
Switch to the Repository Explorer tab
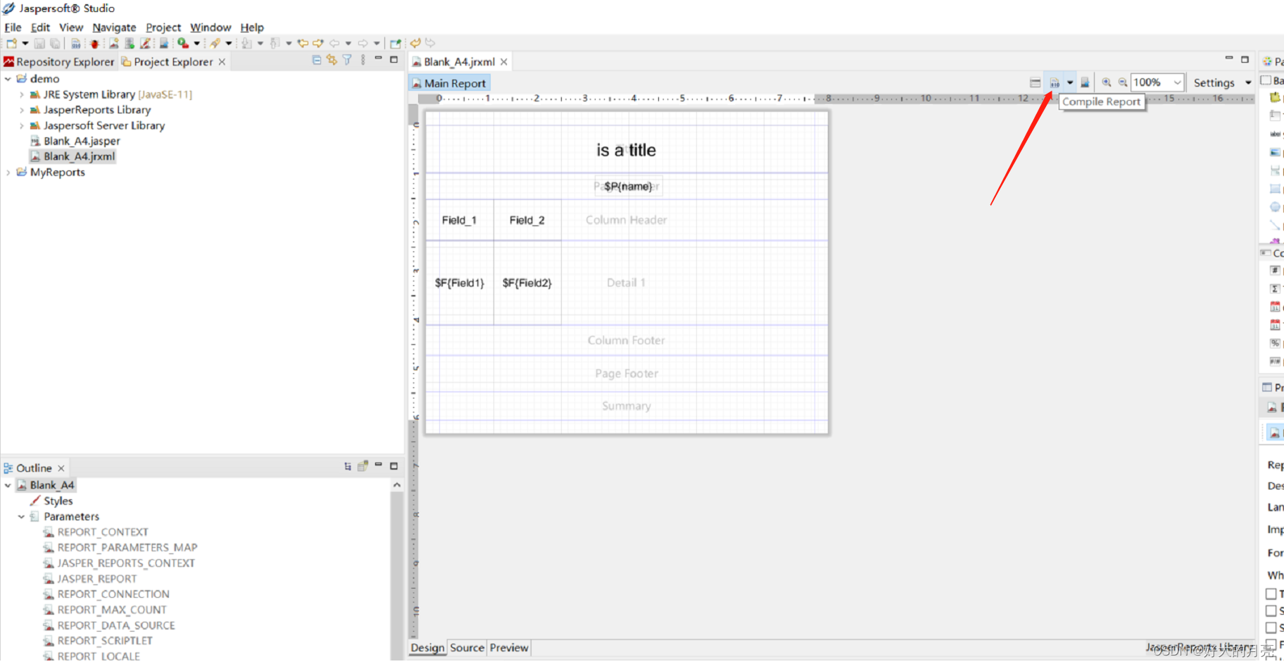tap(58, 62)
